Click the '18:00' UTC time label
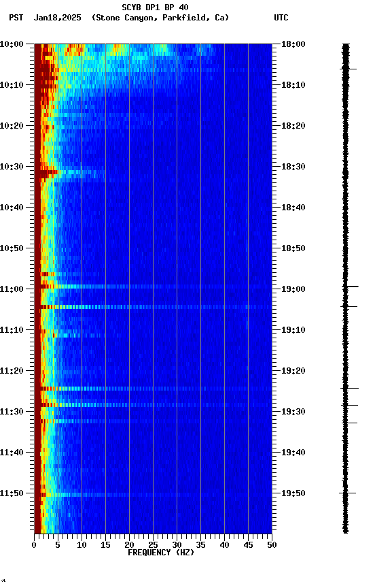Viewport: 375px width, 588px height. click(x=293, y=44)
